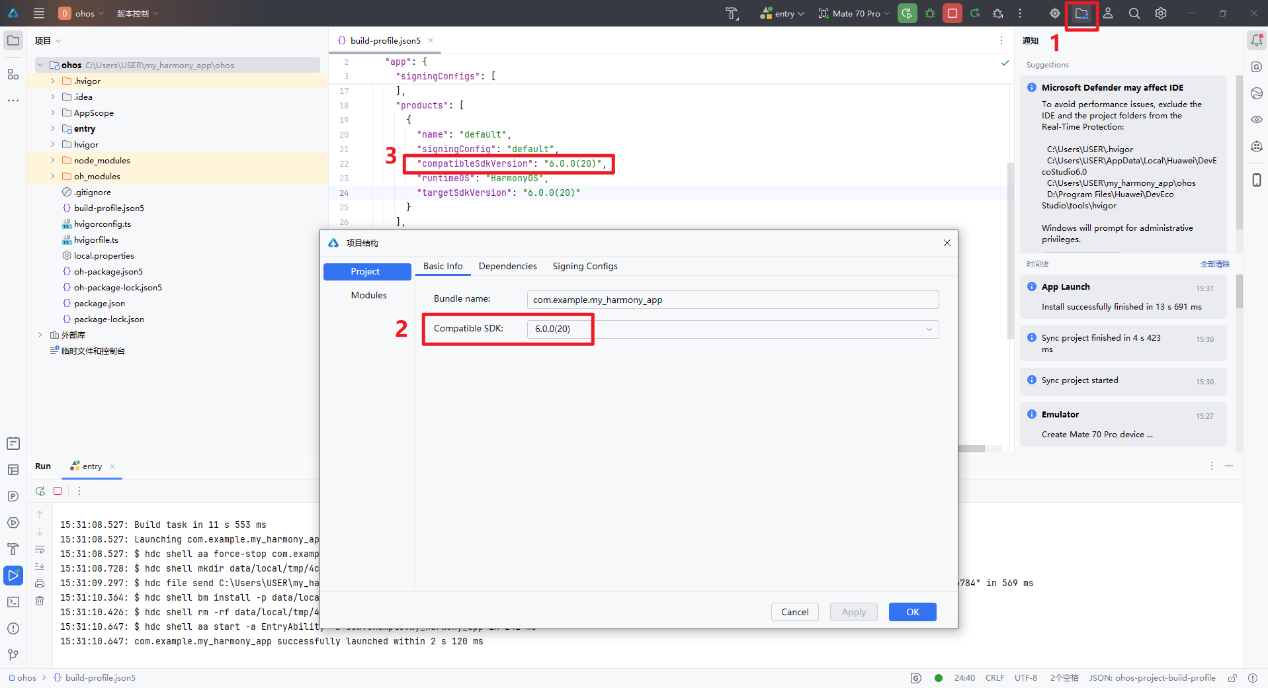Select the build-profile.json5 editor tab
The width and height of the screenshot is (1268, 688).
385,40
